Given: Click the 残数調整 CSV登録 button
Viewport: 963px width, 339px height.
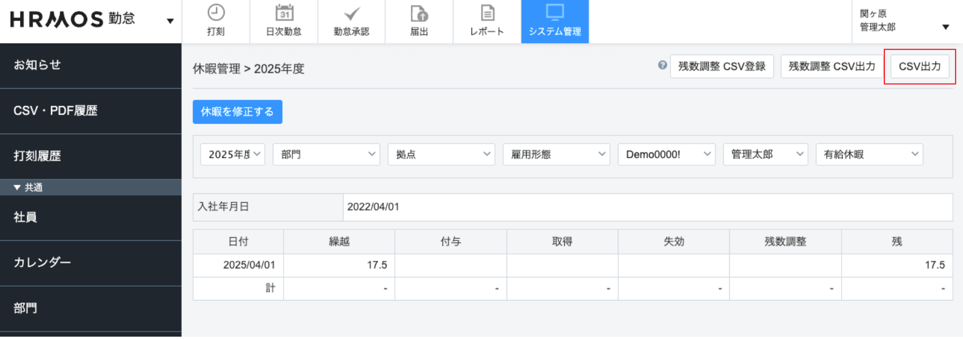Looking at the screenshot, I should 721,66.
